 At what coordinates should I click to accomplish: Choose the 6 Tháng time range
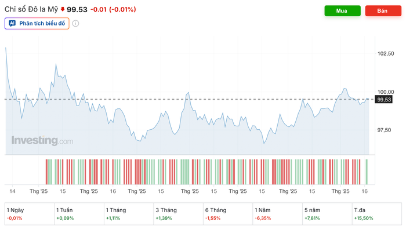point(228,214)
